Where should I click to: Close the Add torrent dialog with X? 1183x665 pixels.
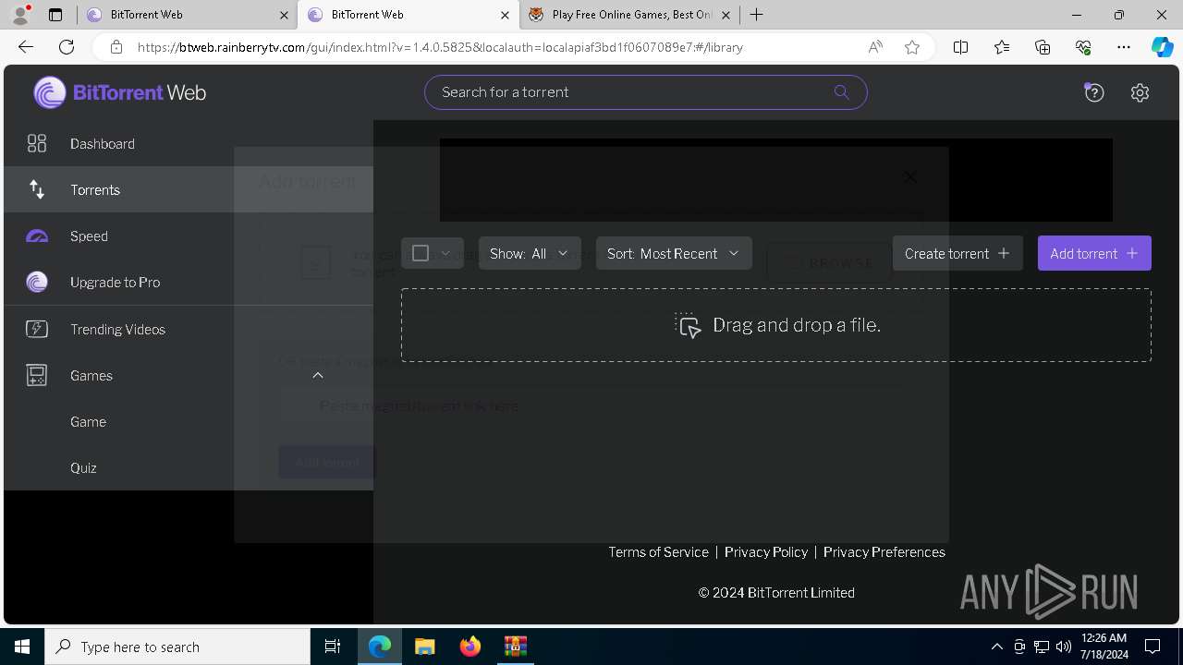(909, 176)
